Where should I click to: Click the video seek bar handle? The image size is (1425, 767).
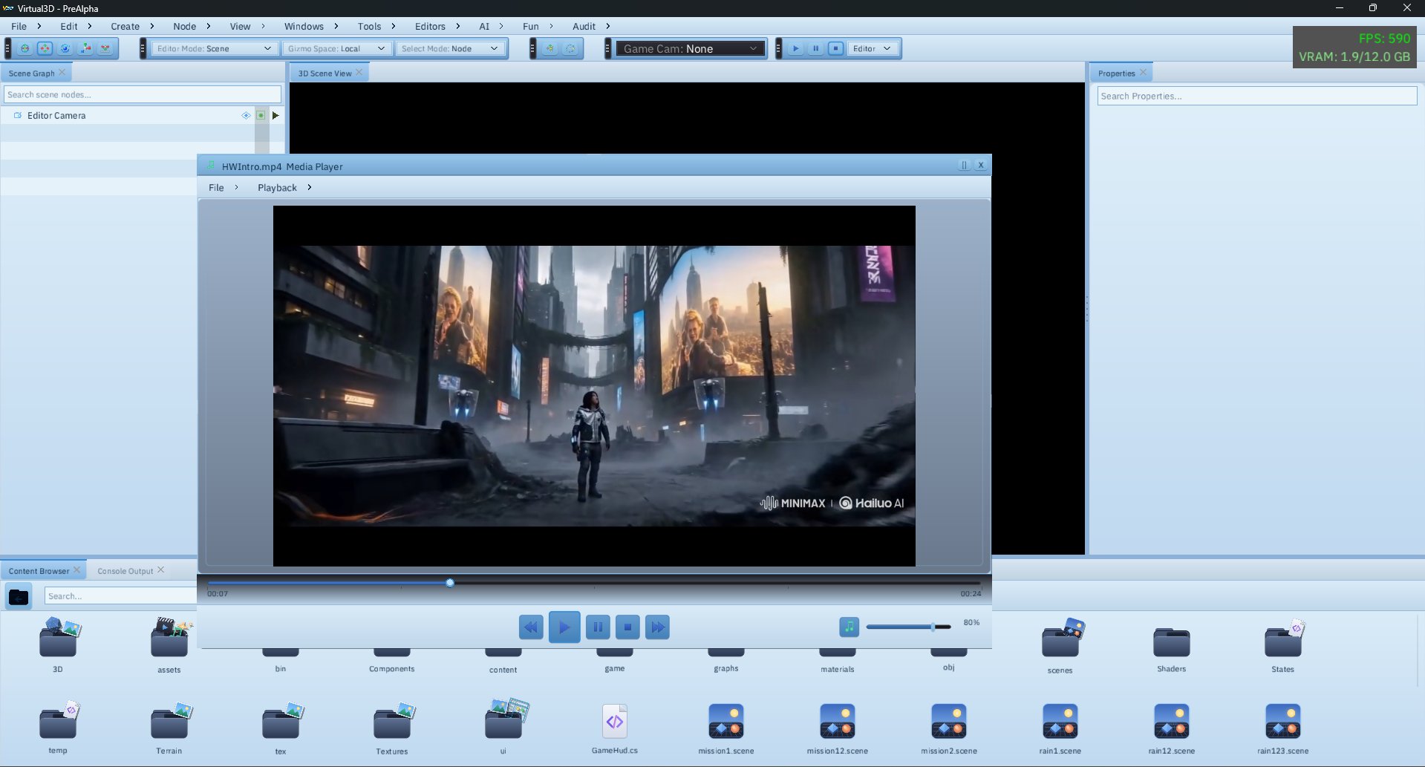(450, 583)
